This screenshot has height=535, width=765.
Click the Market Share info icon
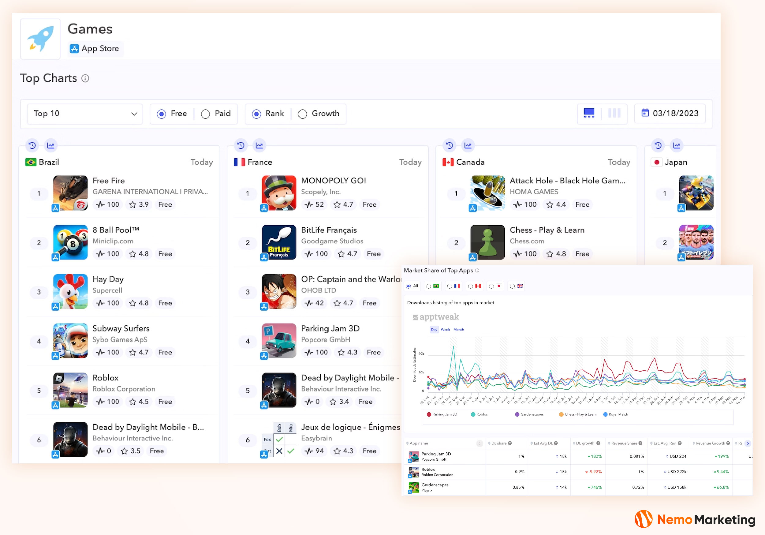(477, 270)
